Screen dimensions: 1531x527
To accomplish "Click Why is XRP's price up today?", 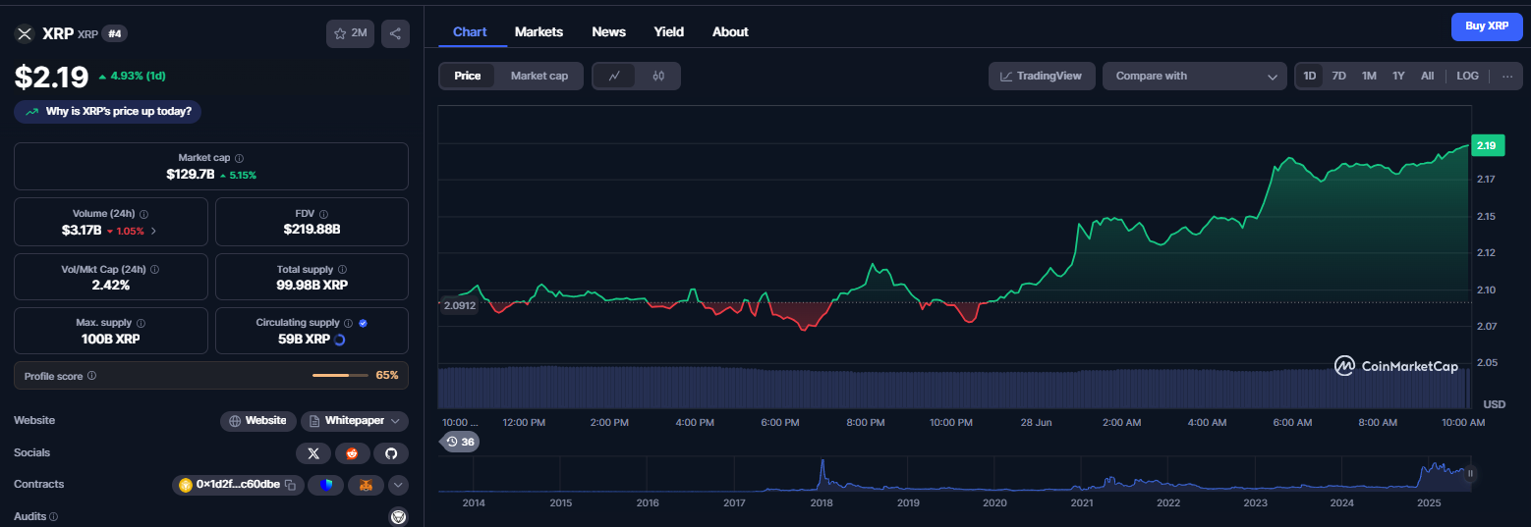I will coord(108,112).
